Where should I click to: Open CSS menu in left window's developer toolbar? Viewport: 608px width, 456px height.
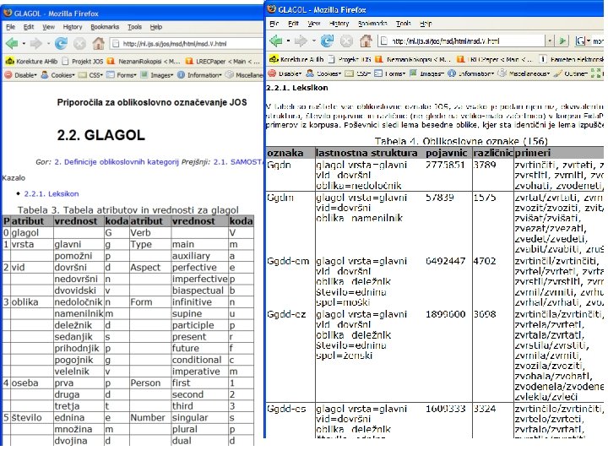coord(91,75)
